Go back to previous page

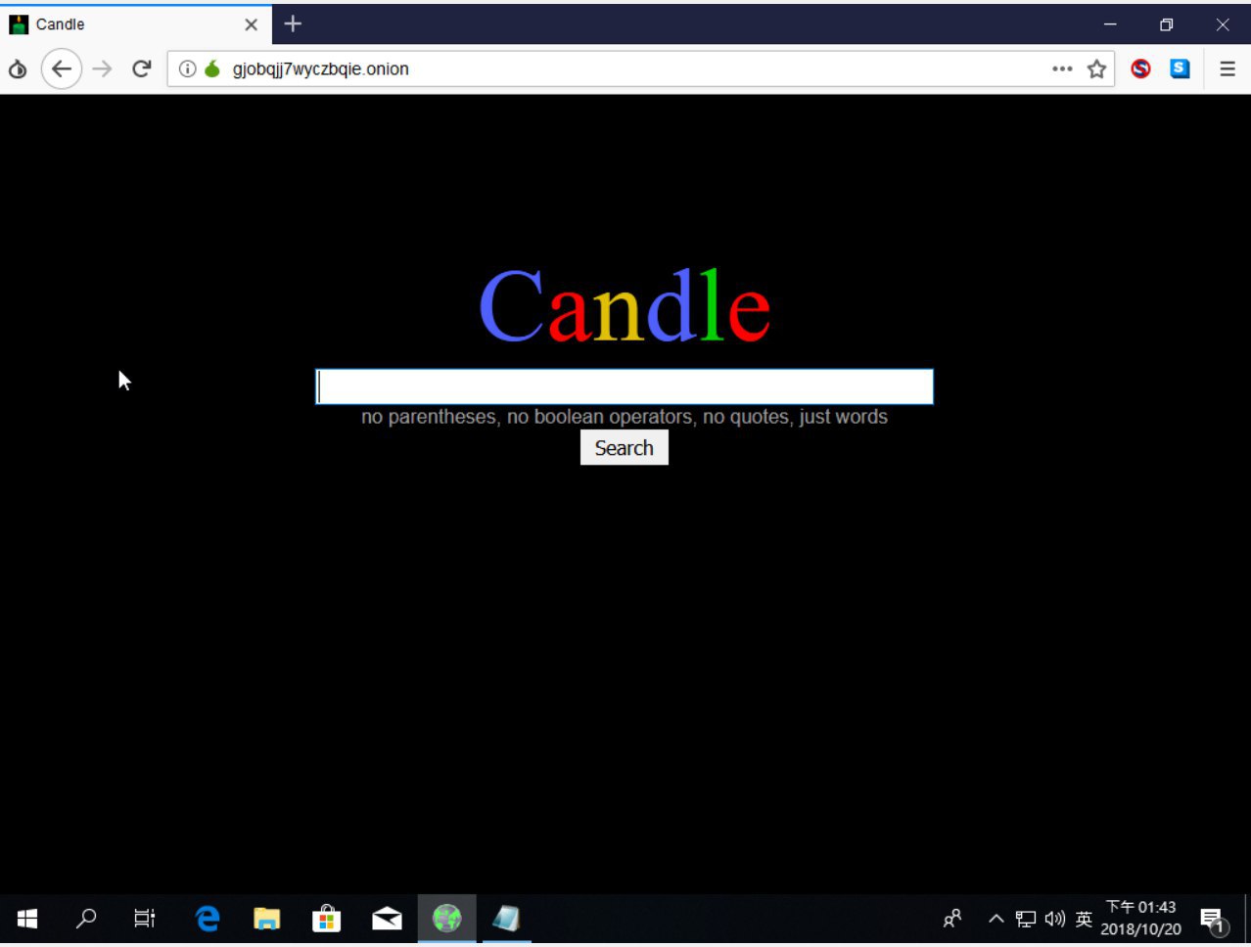pyautogui.click(x=62, y=68)
